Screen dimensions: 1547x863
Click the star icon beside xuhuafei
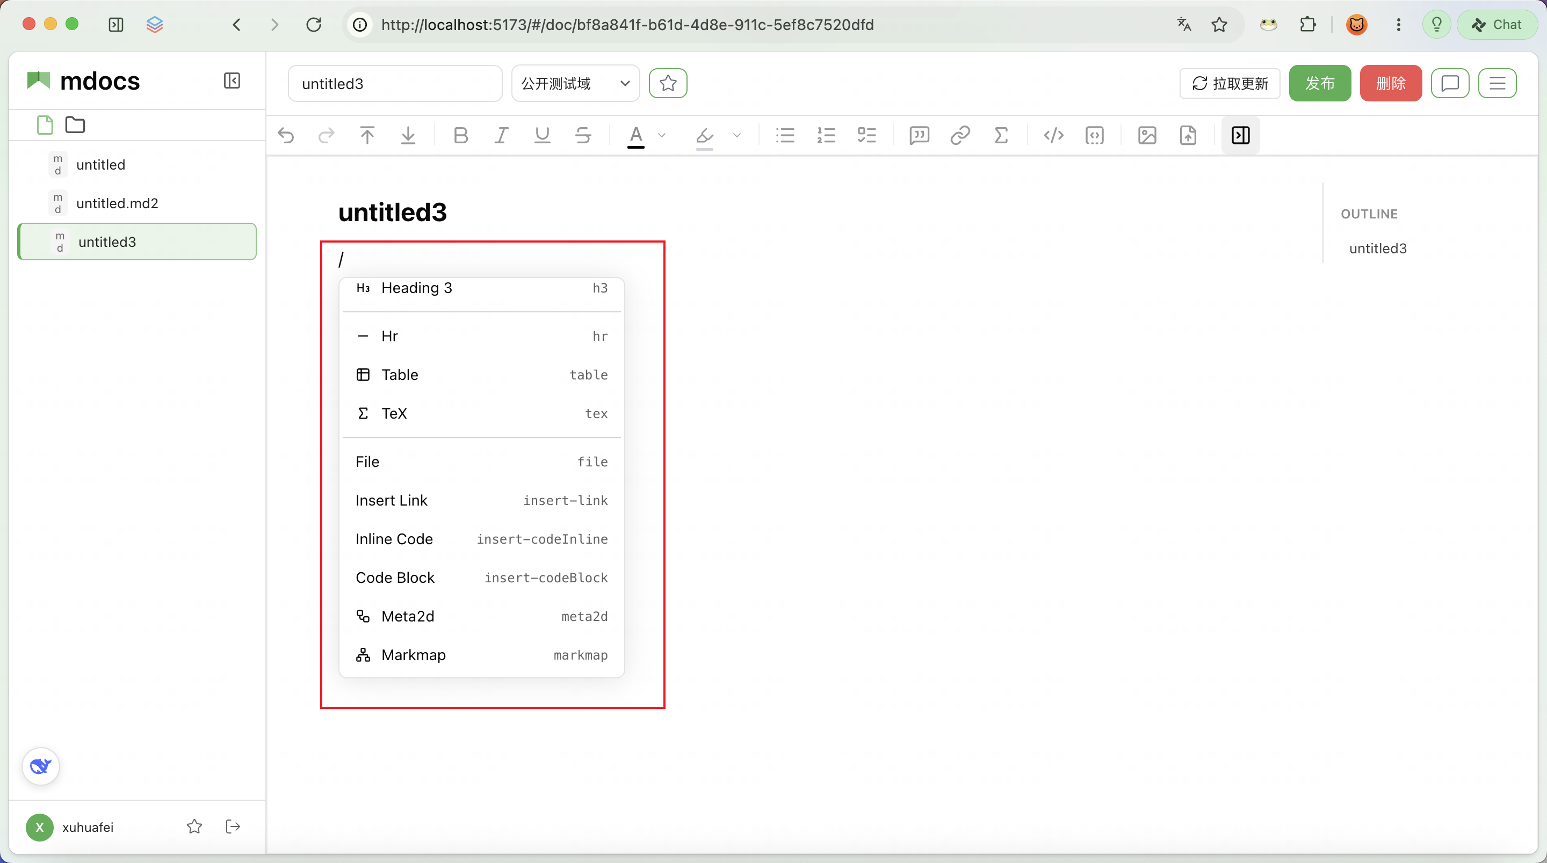(x=194, y=827)
